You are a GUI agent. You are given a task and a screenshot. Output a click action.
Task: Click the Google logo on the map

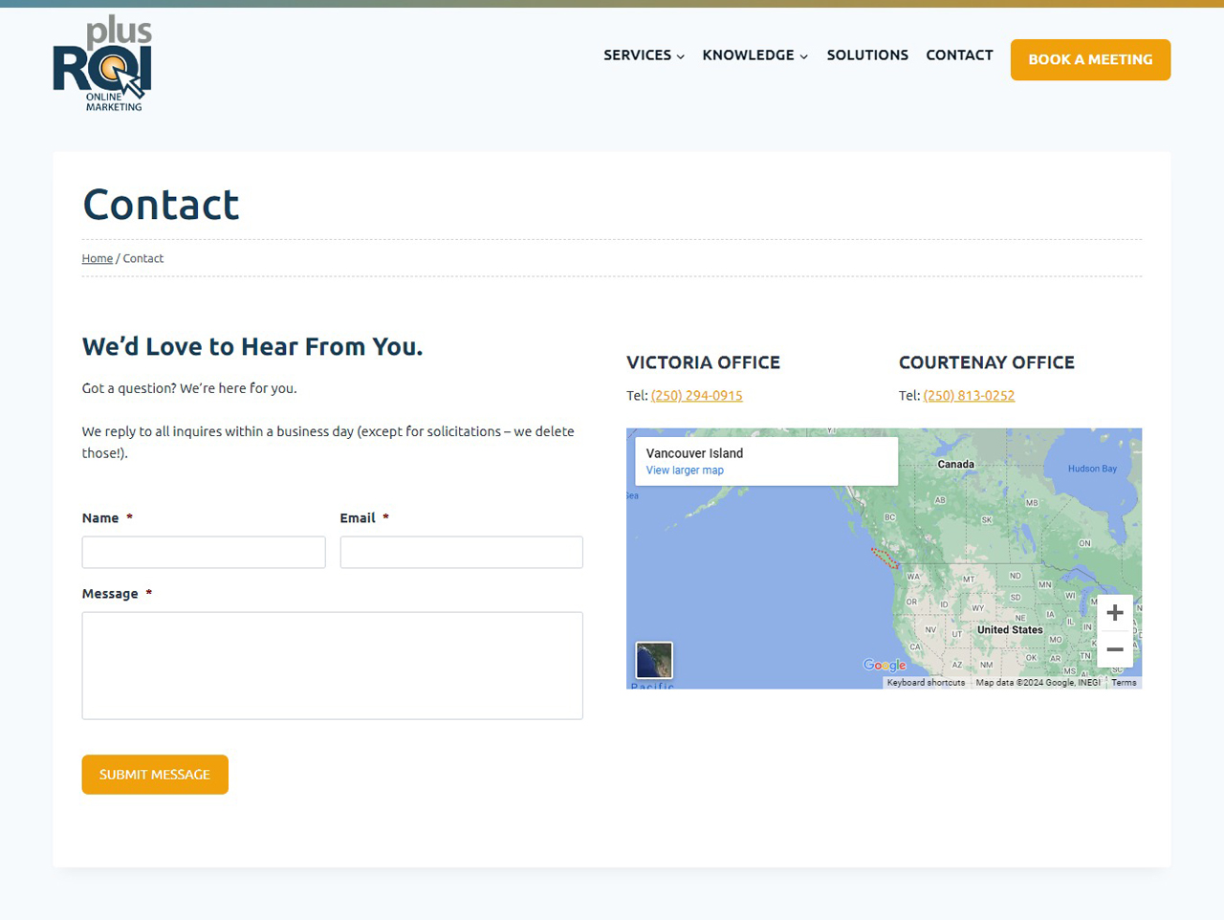pyautogui.click(x=884, y=665)
